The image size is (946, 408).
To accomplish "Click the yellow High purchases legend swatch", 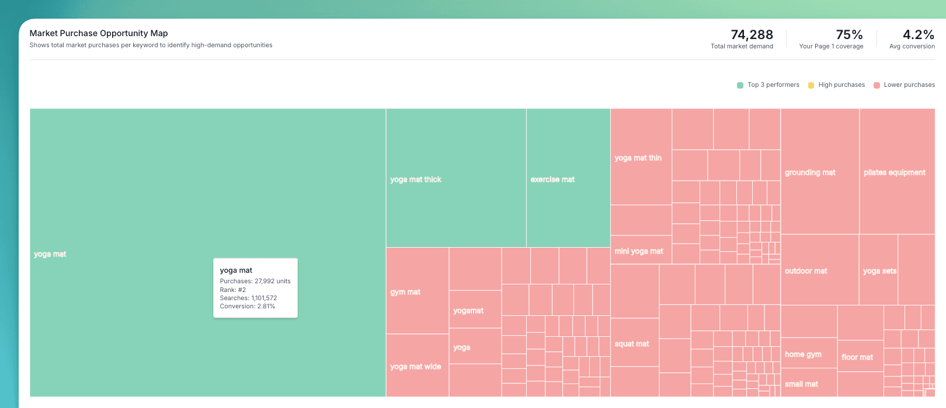I will coord(811,85).
